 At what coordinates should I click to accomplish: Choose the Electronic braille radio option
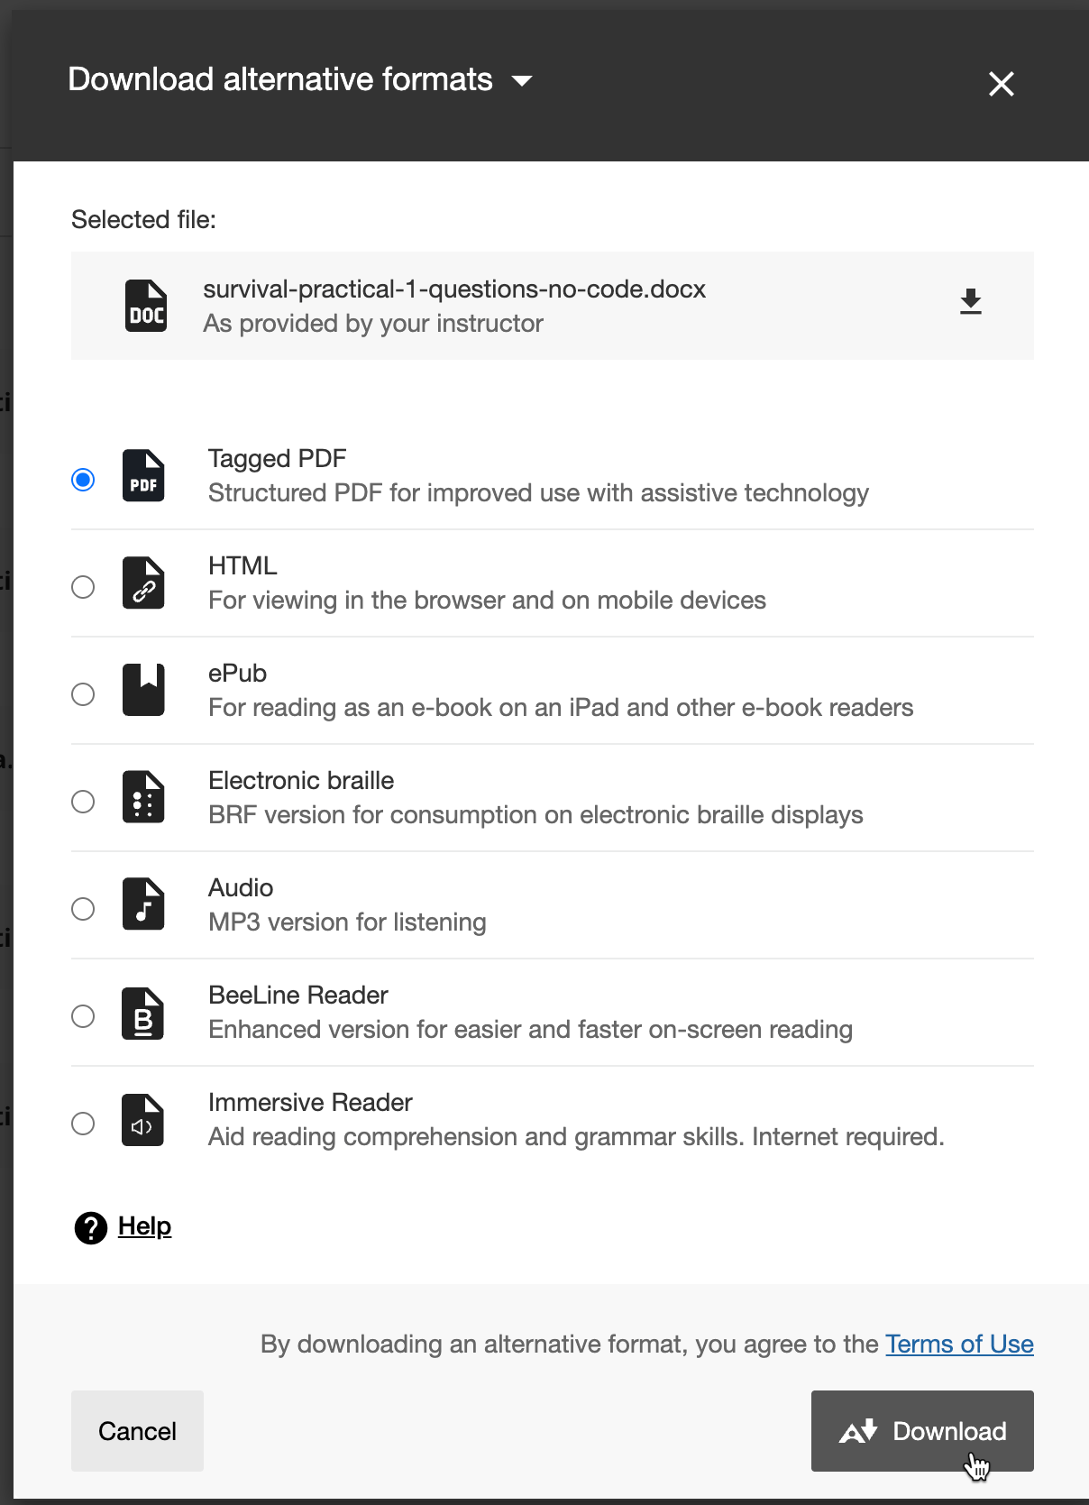[83, 802]
